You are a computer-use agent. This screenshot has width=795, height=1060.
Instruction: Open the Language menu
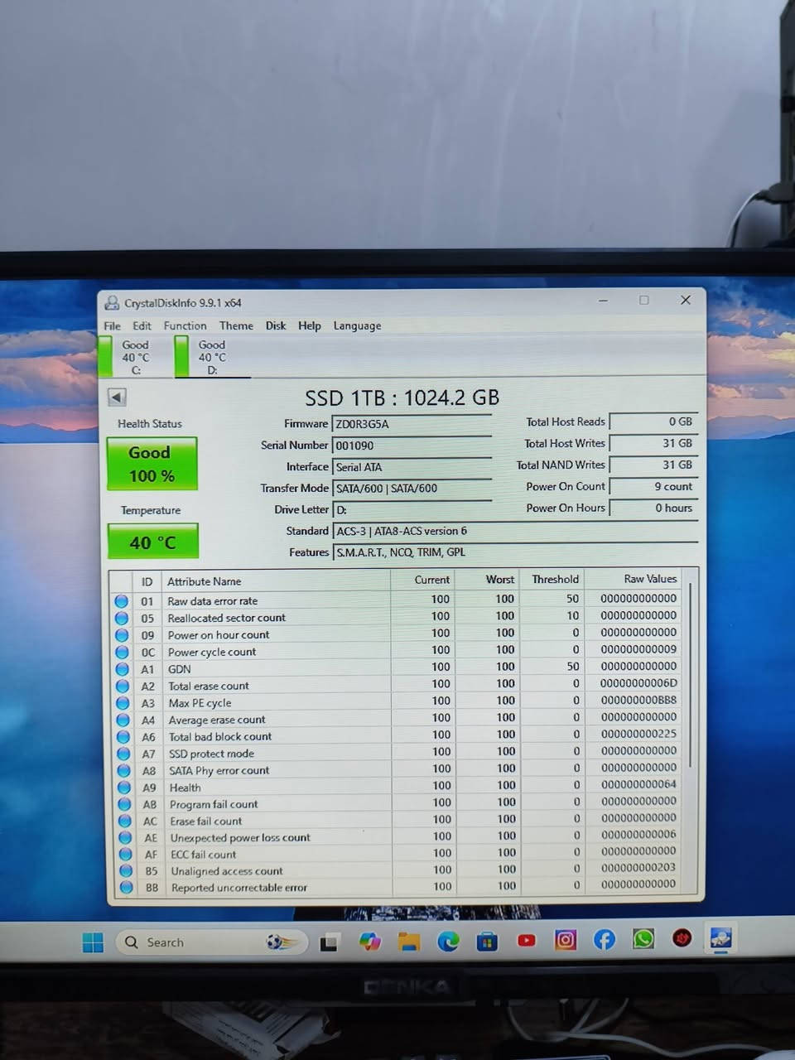tap(357, 325)
